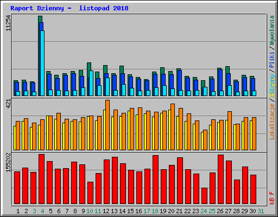Click day label 6 on x-axis

[x=59, y=211]
